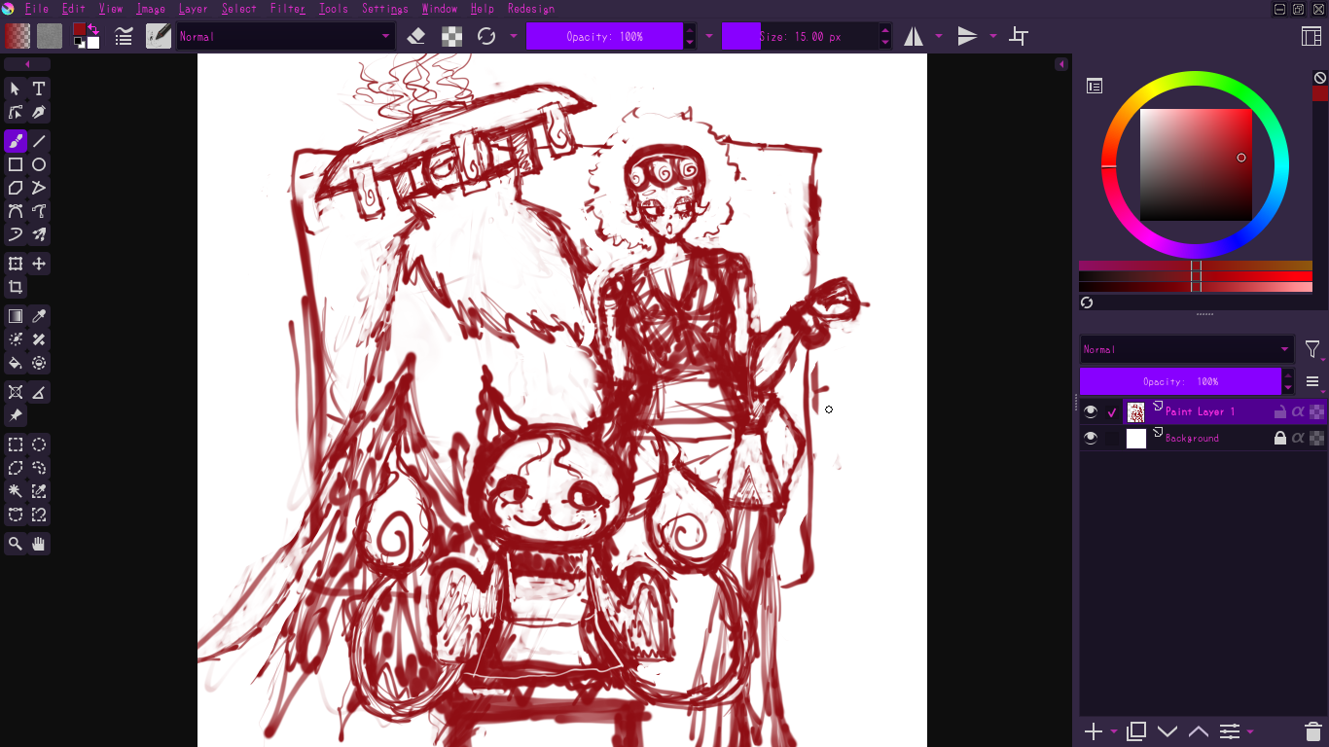Image resolution: width=1329 pixels, height=747 pixels.
Task: Expand arrow next to Add Layer
Action: point(1114,731)
